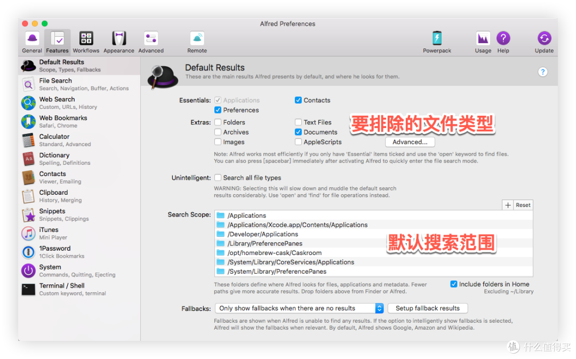This screenshot has width=576, height=359.
Task: Open System commands settings
Action: tap(79, 271)
